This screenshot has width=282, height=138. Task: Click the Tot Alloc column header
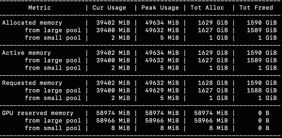click(207, 7)
